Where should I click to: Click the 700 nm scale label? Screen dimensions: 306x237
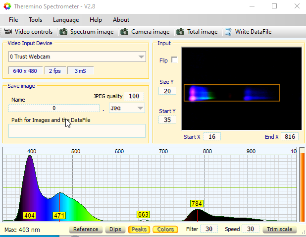[x=163, y=151]
